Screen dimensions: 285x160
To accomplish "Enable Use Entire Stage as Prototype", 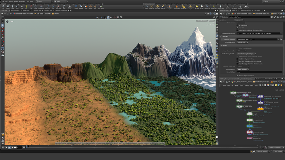I will tap(237, 59).
